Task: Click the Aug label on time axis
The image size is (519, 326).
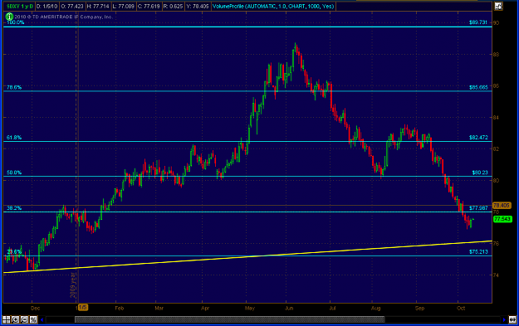Action: coord(375,308)
